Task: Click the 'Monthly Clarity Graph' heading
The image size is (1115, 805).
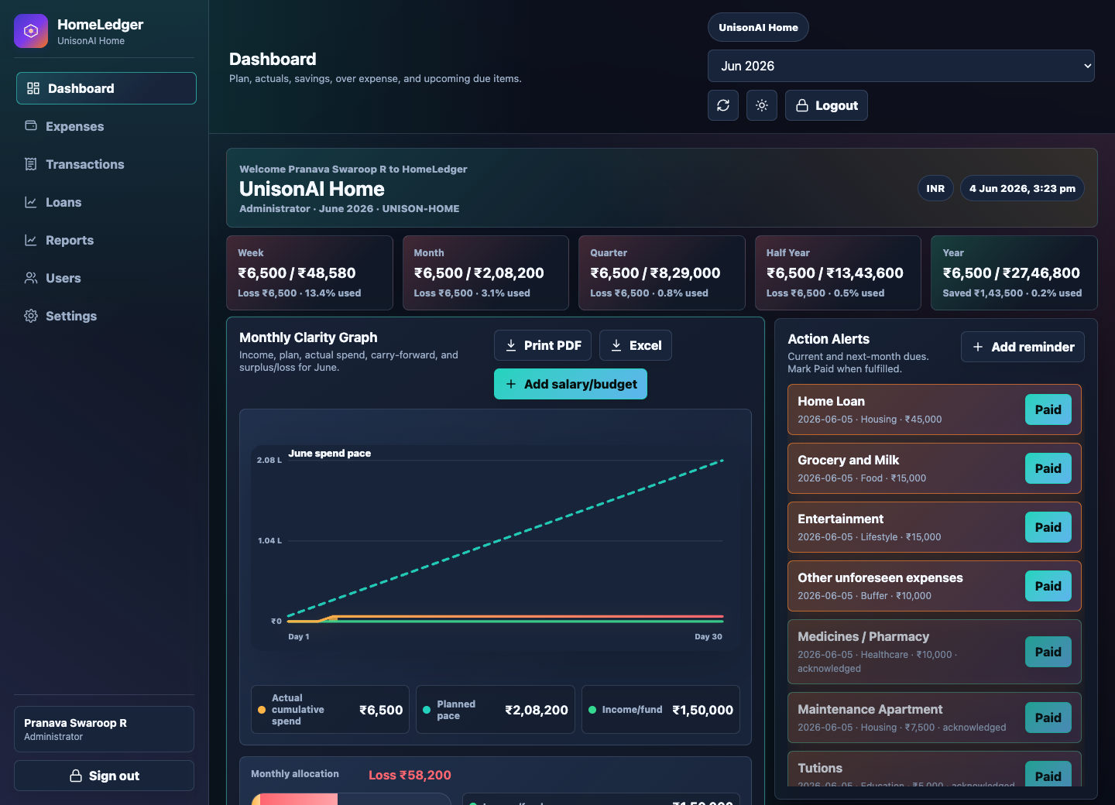Action: click(308, 337)
